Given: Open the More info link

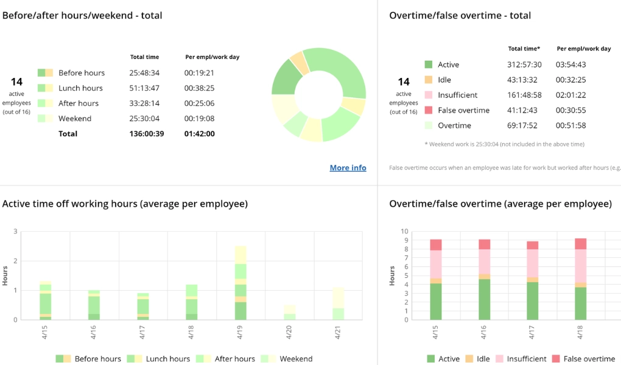Looking at the screenshot, I should pyautogui.click(x=348, y=168).
